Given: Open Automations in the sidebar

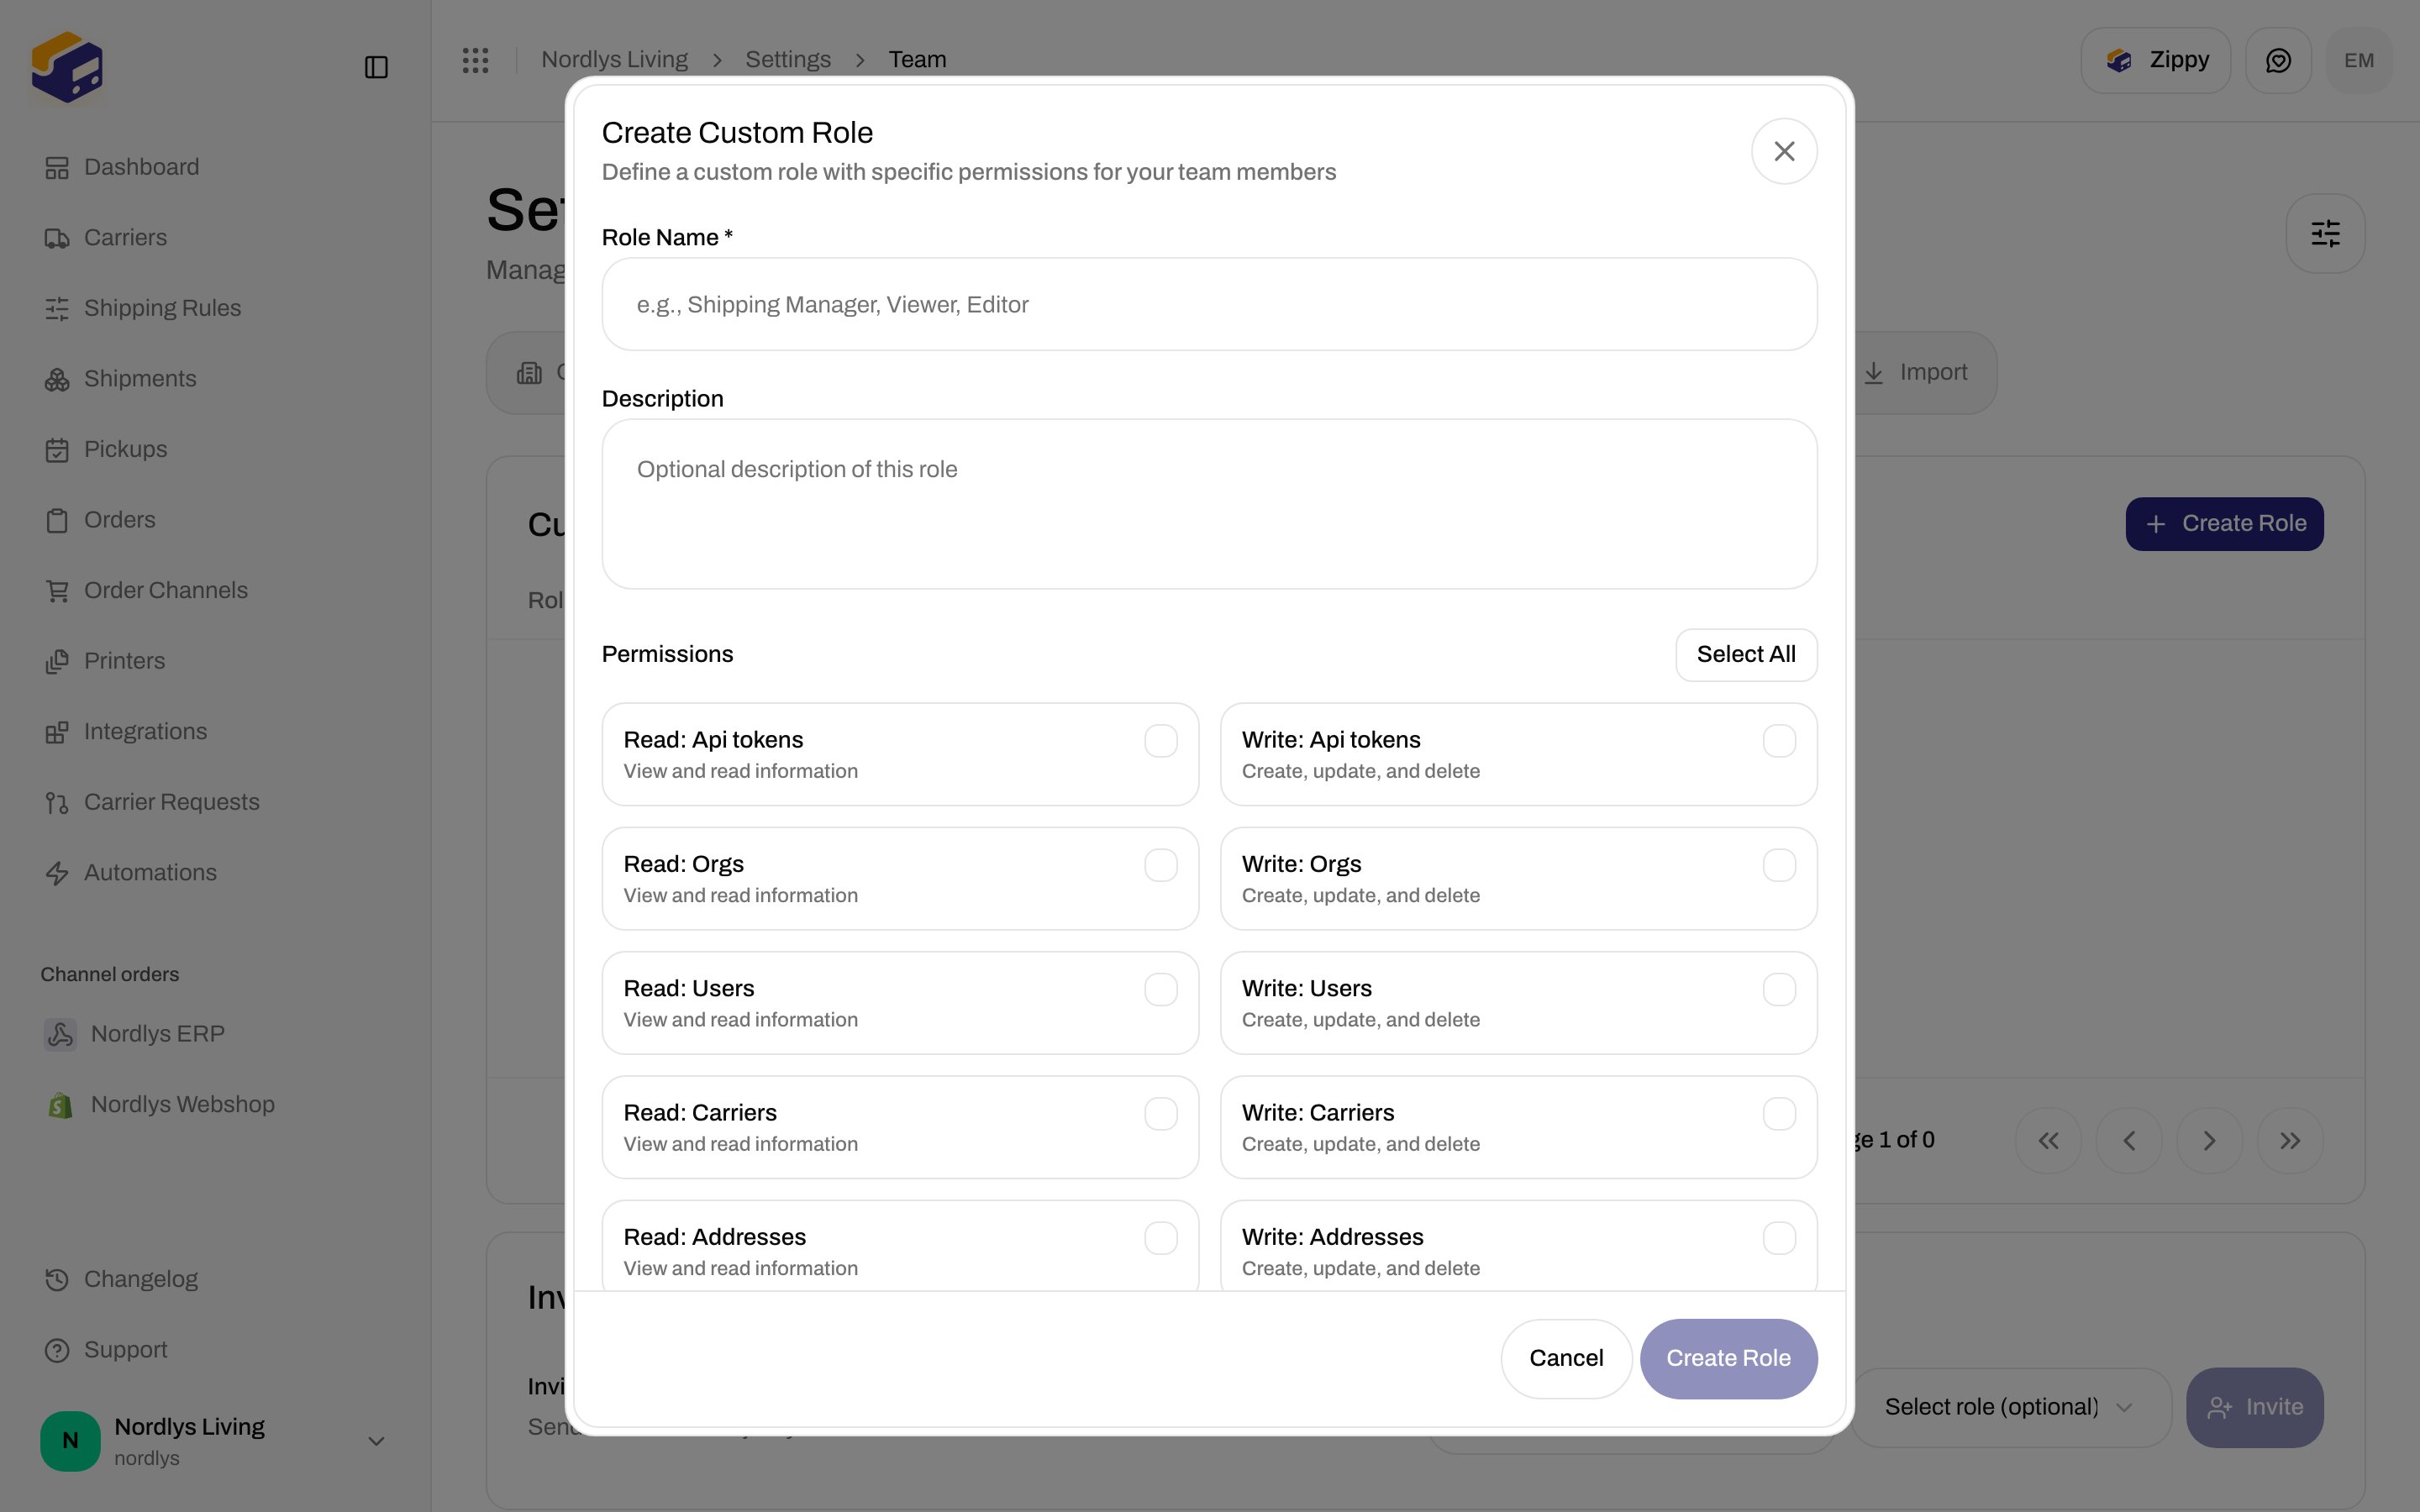Looking at the screenshot, I should point(214,873).
